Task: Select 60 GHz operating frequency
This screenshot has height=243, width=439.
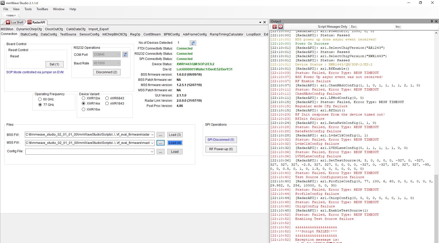Action: (40, 99)
